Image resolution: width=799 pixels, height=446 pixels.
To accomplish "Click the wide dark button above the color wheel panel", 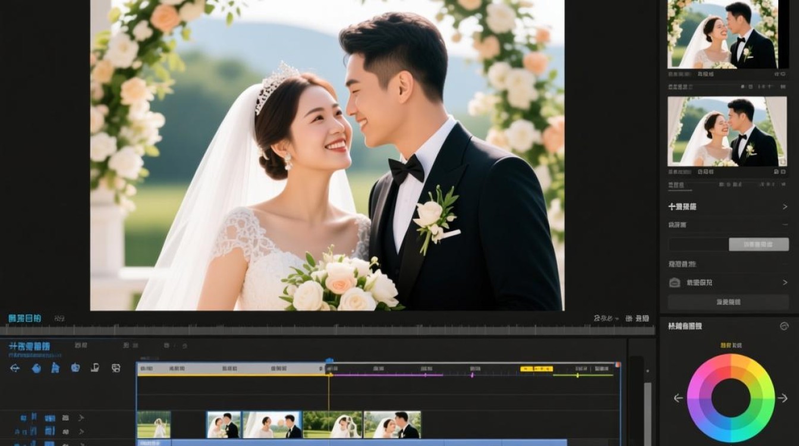I will 728,302.
